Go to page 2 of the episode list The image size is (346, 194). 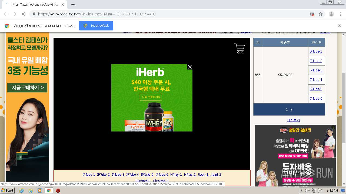(x=291, y=109)
